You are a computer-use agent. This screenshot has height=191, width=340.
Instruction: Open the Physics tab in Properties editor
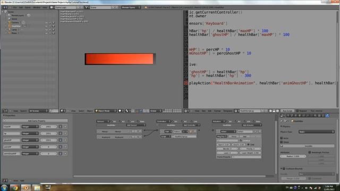point(327,116)
